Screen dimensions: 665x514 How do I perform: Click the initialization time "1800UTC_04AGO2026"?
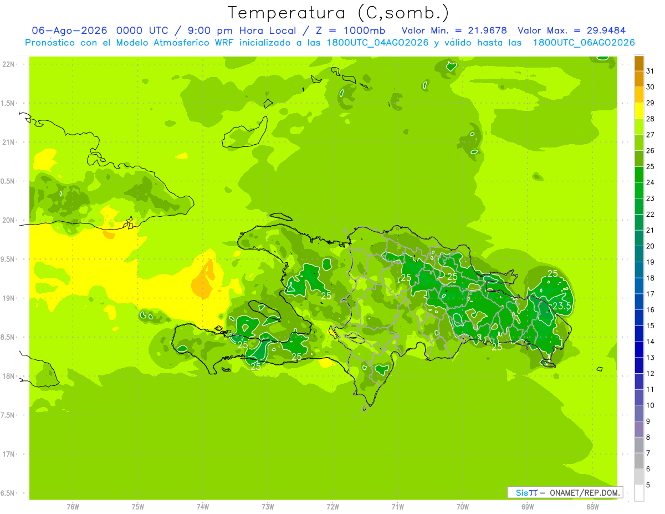(377, 43)
